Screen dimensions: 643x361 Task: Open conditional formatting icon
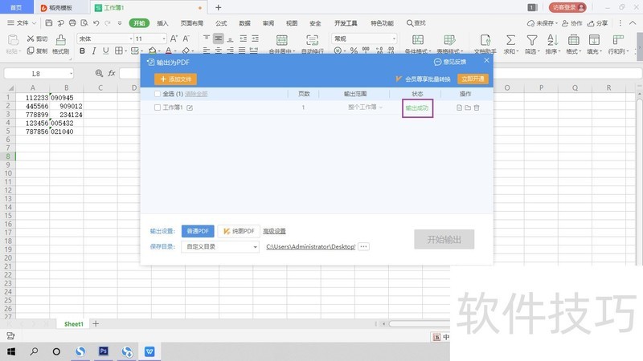[x=418, y=39]
